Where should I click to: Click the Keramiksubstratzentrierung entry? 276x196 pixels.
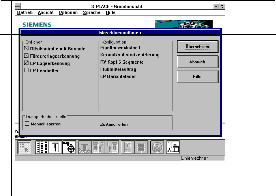pyautogui.click(x=130, y=55)
